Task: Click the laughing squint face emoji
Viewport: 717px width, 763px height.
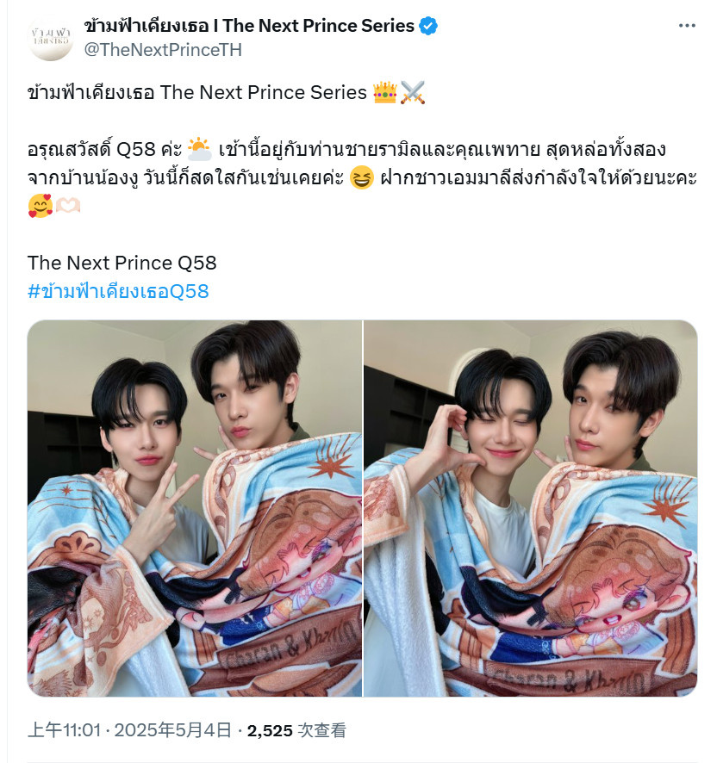Action: pyautogui.click(x=362, y=177)
